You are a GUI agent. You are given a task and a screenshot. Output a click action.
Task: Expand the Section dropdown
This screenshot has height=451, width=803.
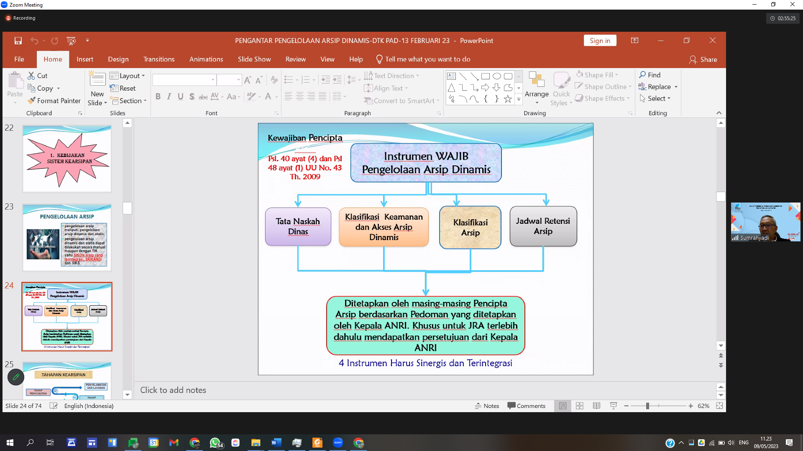pos(128,101)
